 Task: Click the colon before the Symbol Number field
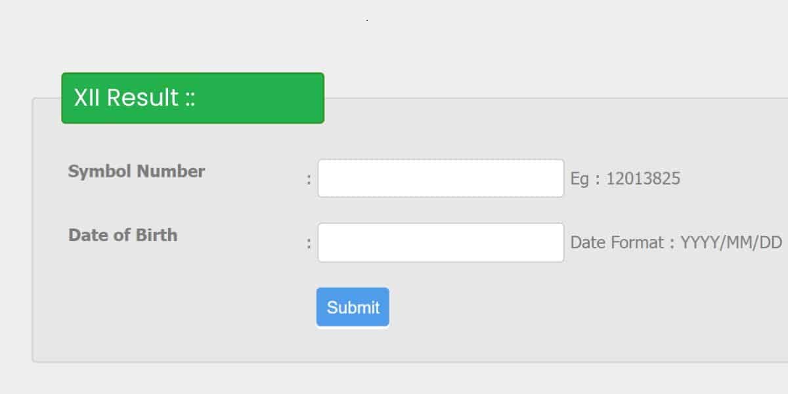[x=309, y=179]
